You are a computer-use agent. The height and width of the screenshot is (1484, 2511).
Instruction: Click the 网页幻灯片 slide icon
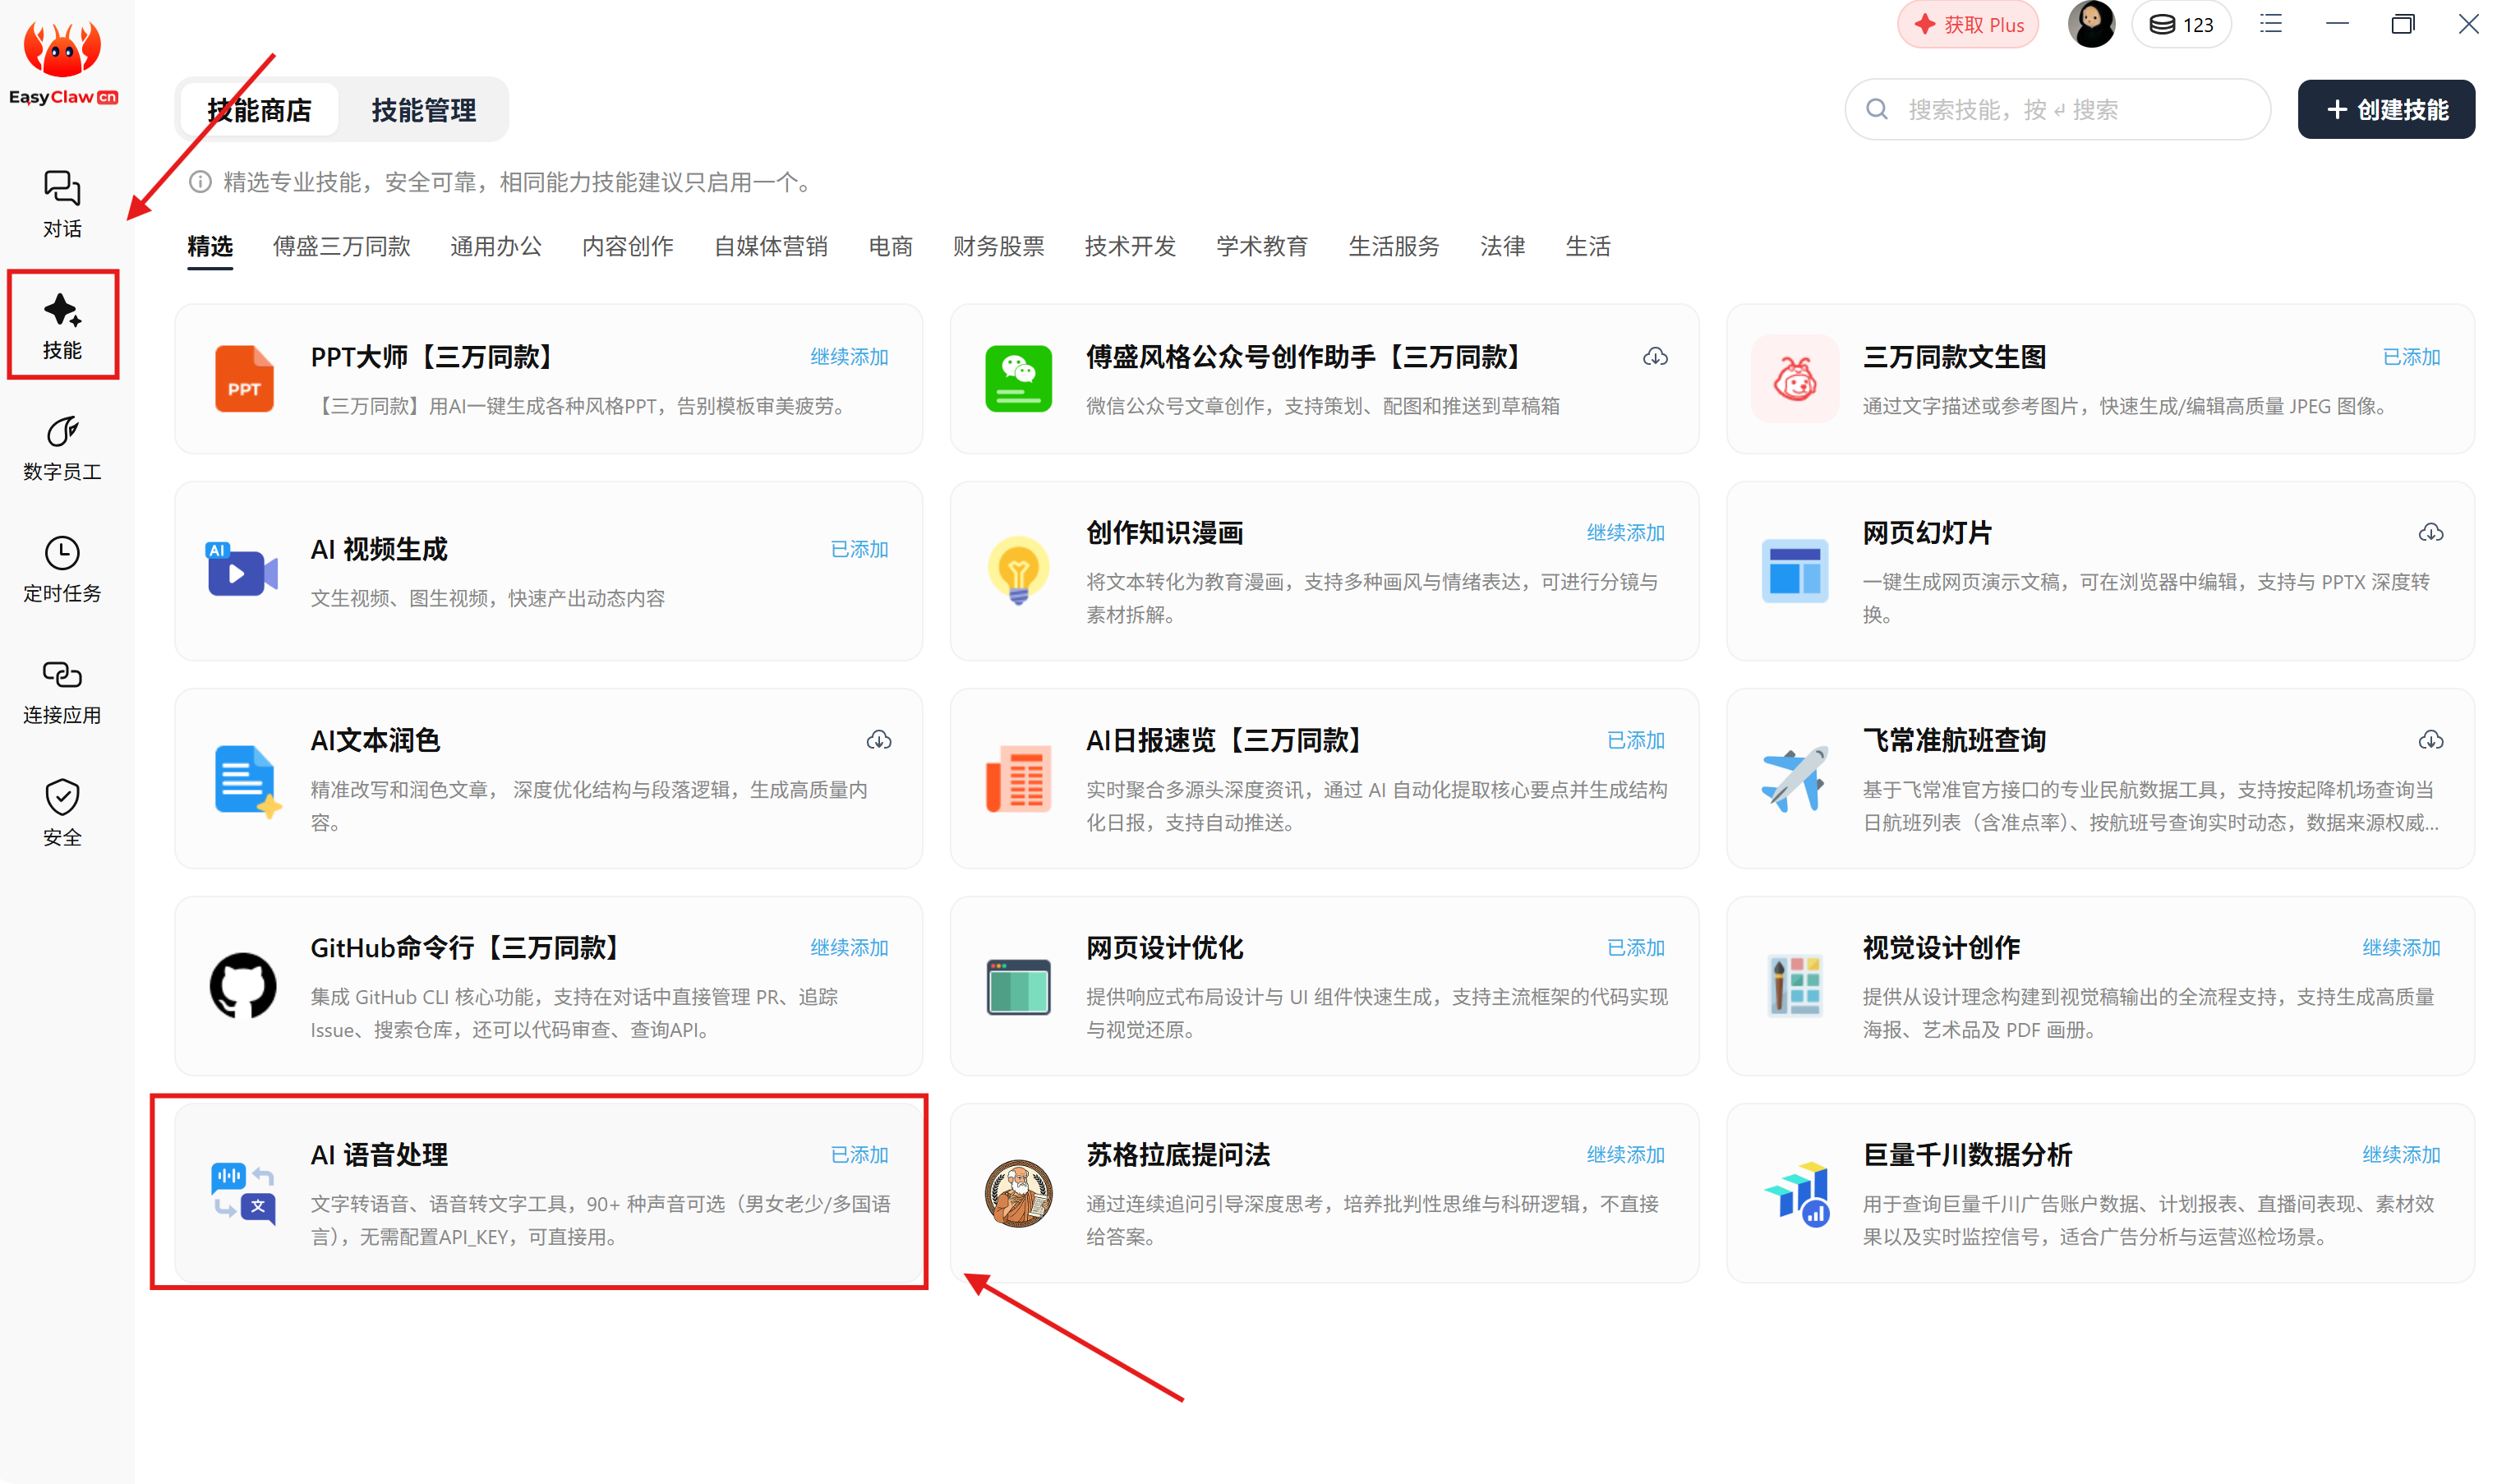pos(1794,570)
